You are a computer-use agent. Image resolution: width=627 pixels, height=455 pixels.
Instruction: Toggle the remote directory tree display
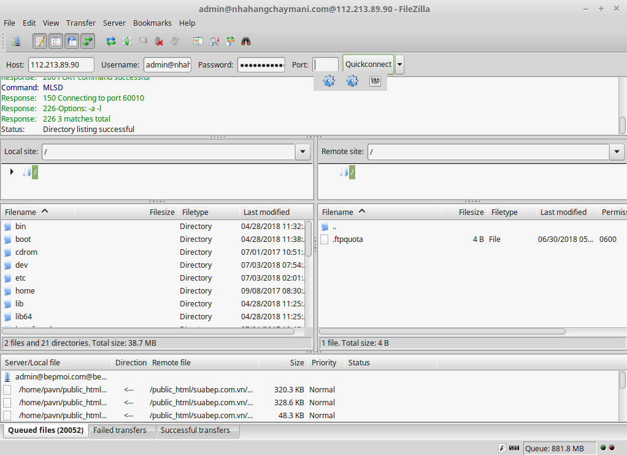[x=72, y=41]
